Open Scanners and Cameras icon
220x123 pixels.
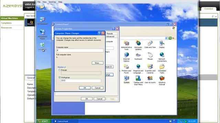150,69
